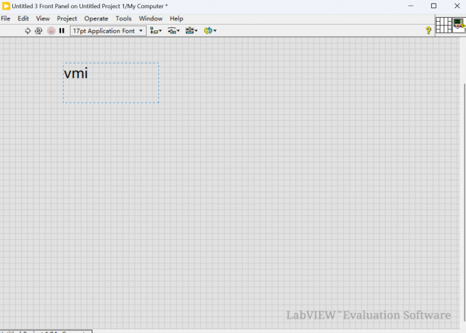Open the File menu
Screen dimensions: 466x333
click(x=5, y=18)
